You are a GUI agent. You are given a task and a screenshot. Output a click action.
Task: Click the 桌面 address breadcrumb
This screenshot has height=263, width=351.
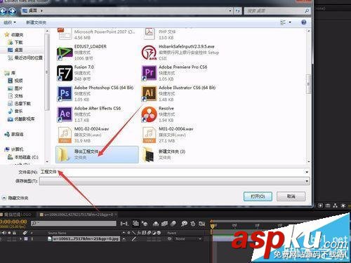click(33, 11)
